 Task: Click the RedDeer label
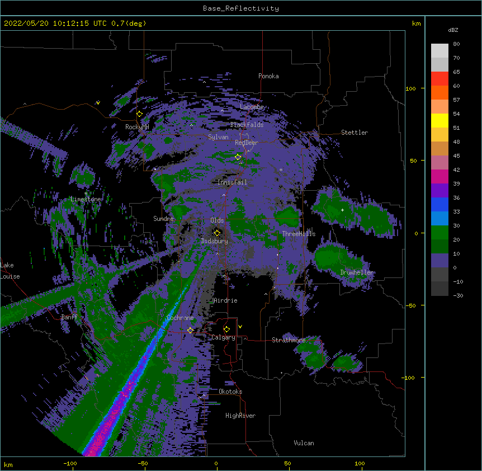tap(247, 143)
